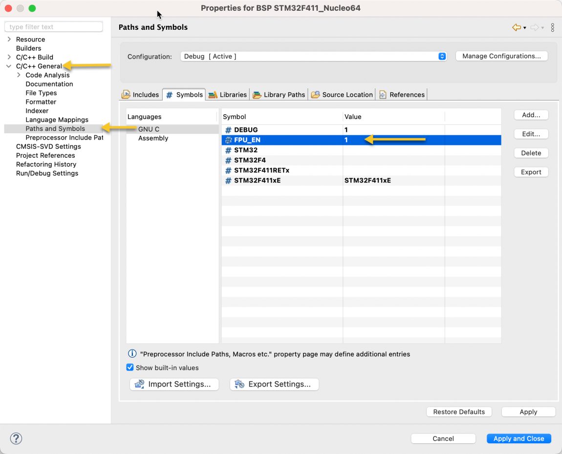Switch to the Includes tab

tap(141, 95)
